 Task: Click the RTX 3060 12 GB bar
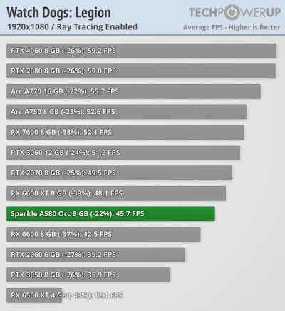click(x=123, y=153)
